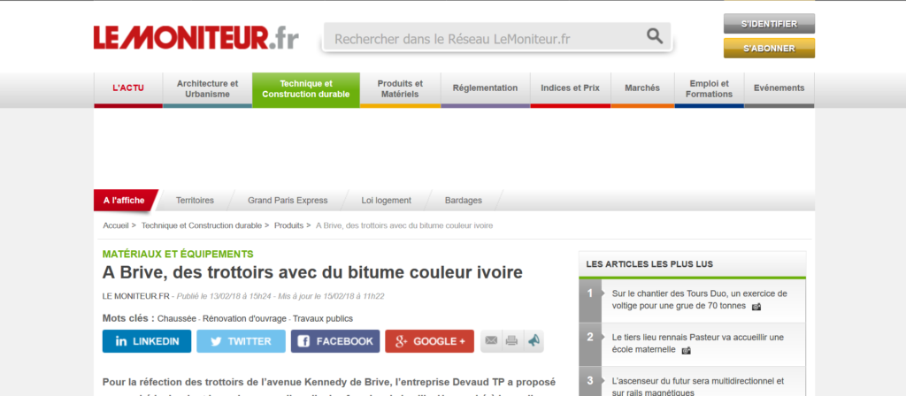Open Marchés menu
The height and width of the screenshot is (396, 906).
click(642, 88)
